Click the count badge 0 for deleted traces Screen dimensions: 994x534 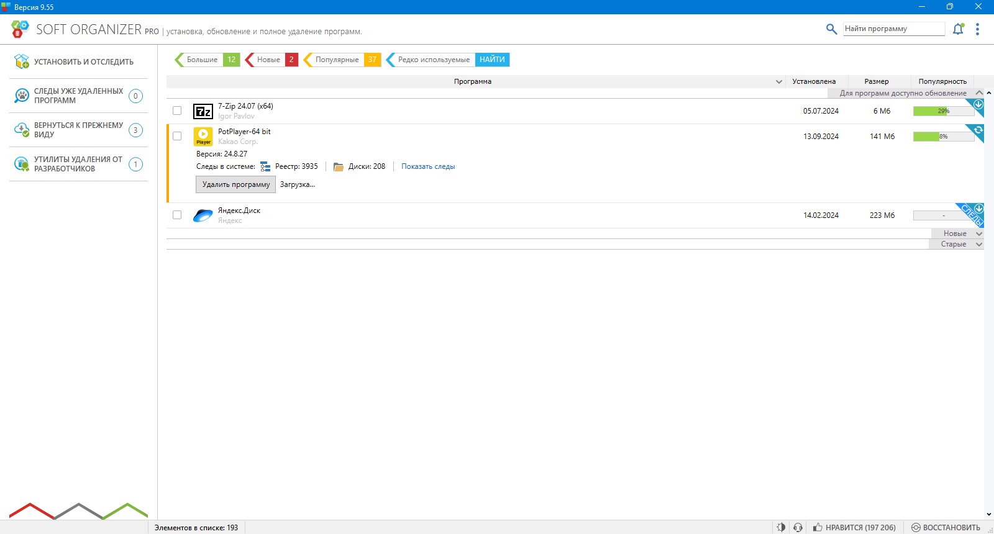pos(135,96)
